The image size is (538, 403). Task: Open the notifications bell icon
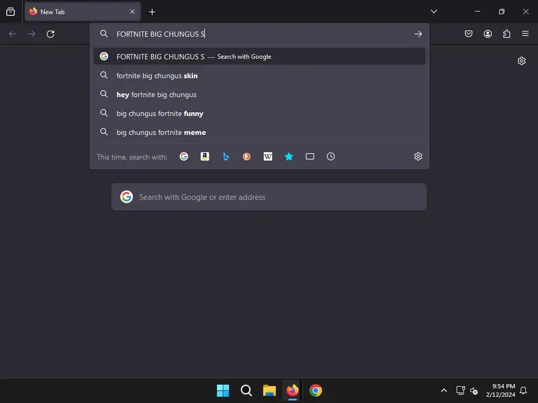[x=524, y=390]
